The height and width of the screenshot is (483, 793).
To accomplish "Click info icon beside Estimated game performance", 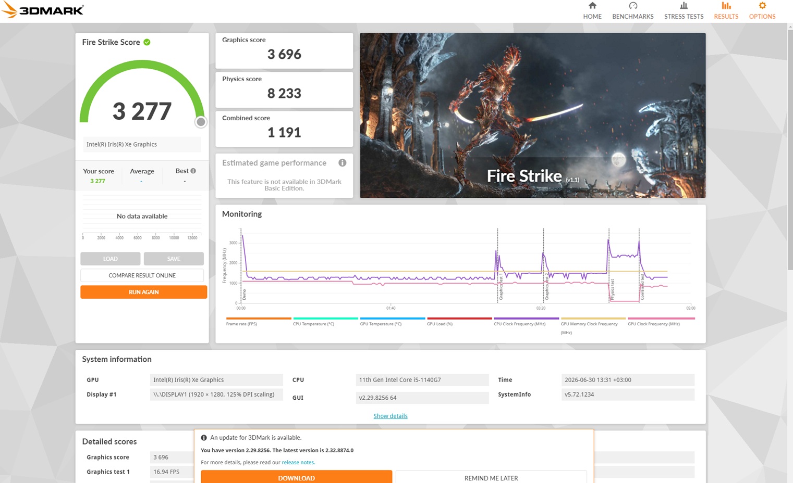I will pyautogui.click(x=343, y=163).
